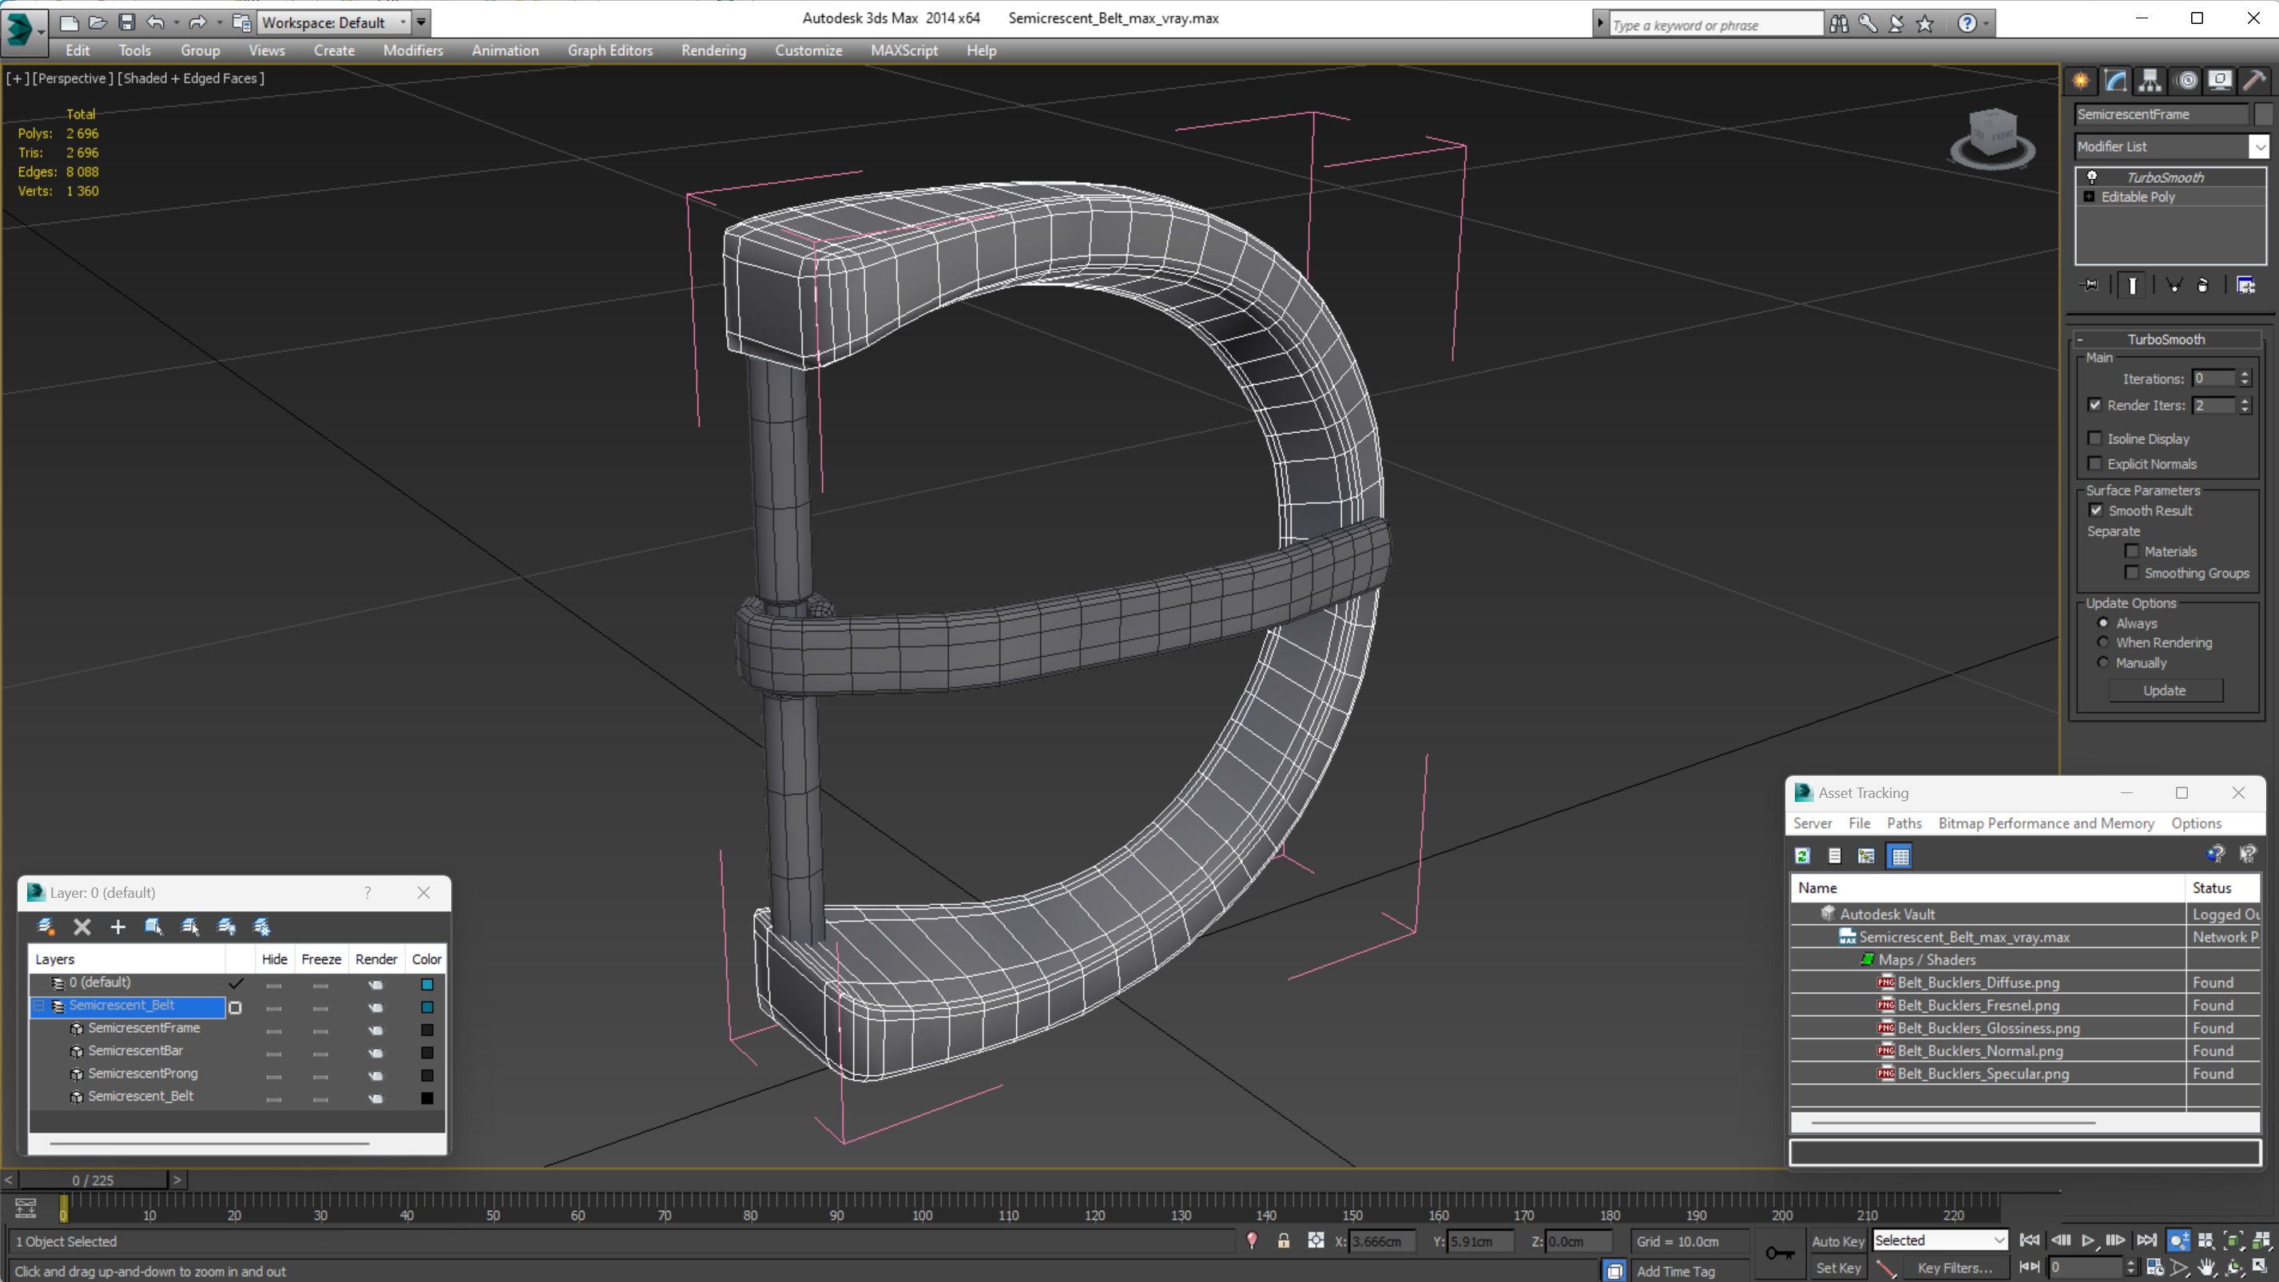Create new layer in Layer dialog
Image resolution: width=2279 pixels, height=1282 pixels.
46,927
